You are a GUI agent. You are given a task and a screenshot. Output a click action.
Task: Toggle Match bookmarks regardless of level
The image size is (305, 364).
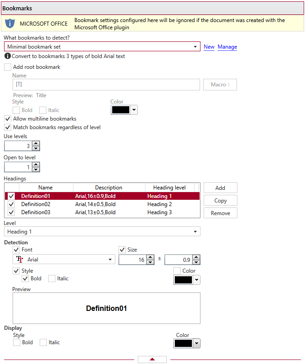(x=8, y=127)
